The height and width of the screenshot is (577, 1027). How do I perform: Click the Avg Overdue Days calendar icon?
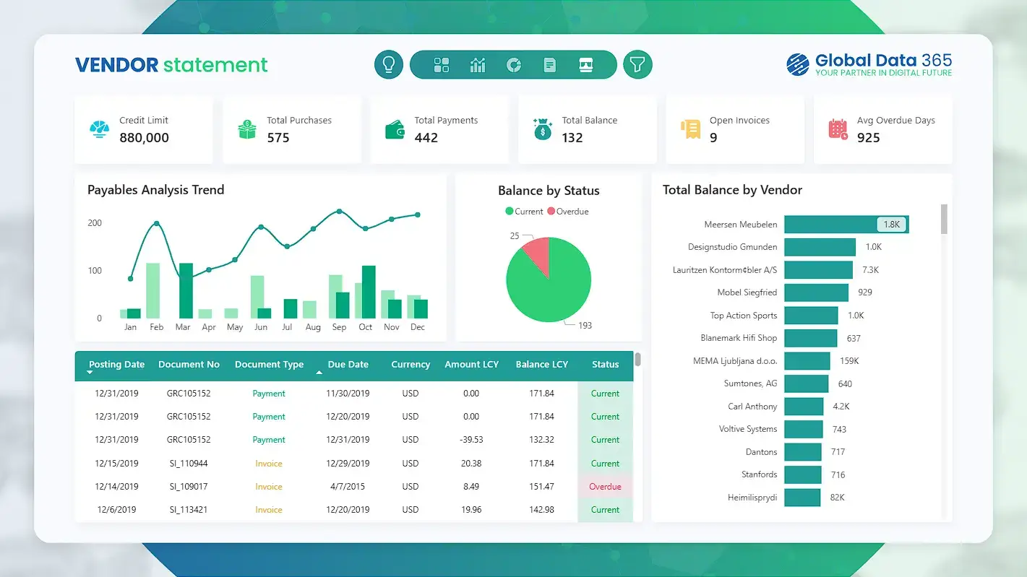[838, 129]
